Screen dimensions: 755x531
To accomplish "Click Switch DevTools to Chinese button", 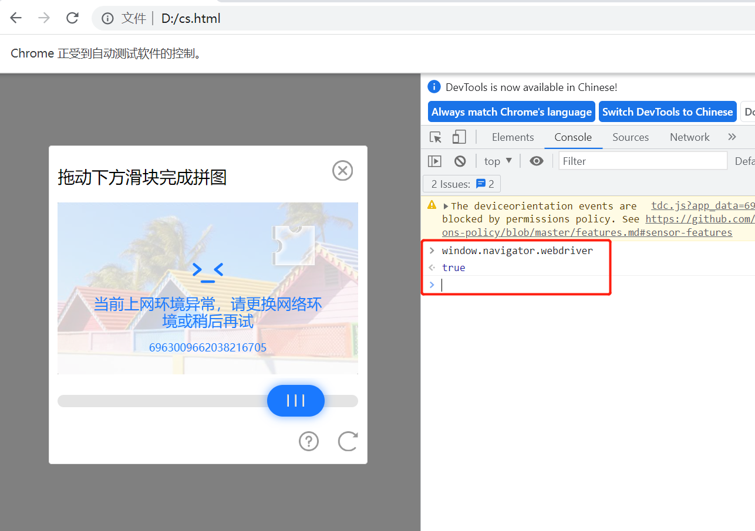I will (x=668, y=112).
